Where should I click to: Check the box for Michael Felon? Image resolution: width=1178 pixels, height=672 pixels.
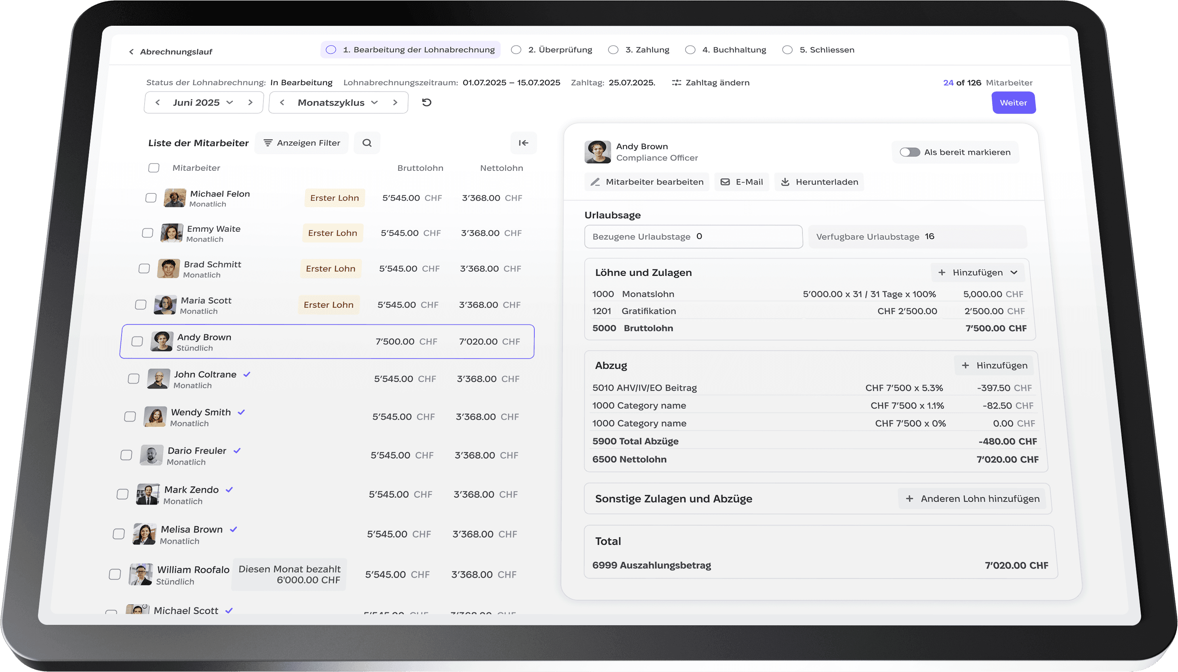(x=151, y=198)
